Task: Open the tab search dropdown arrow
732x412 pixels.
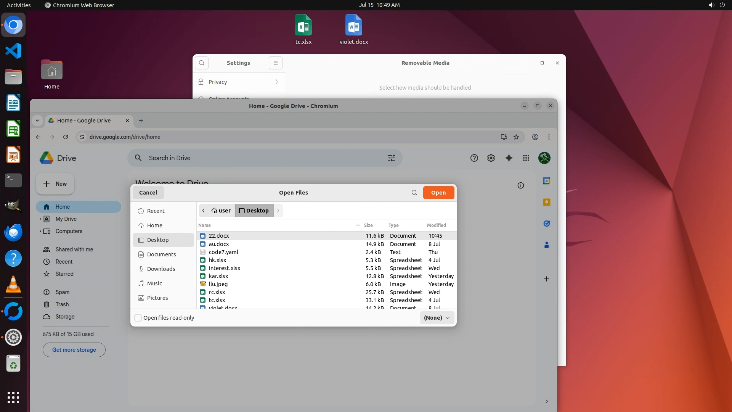Action: (x=37, y=121)
